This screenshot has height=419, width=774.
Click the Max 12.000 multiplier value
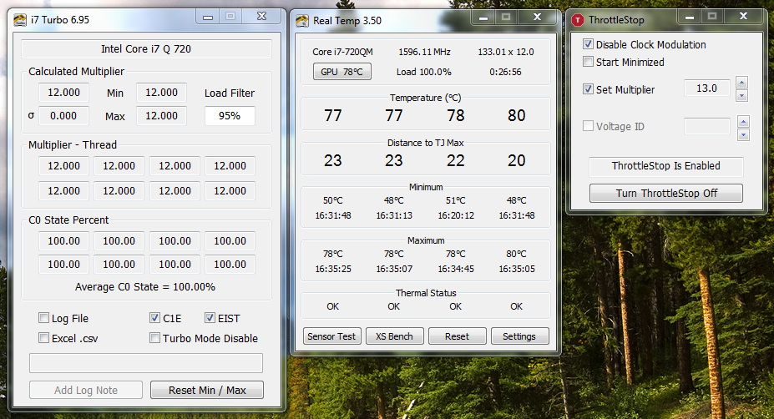point(161,115)
